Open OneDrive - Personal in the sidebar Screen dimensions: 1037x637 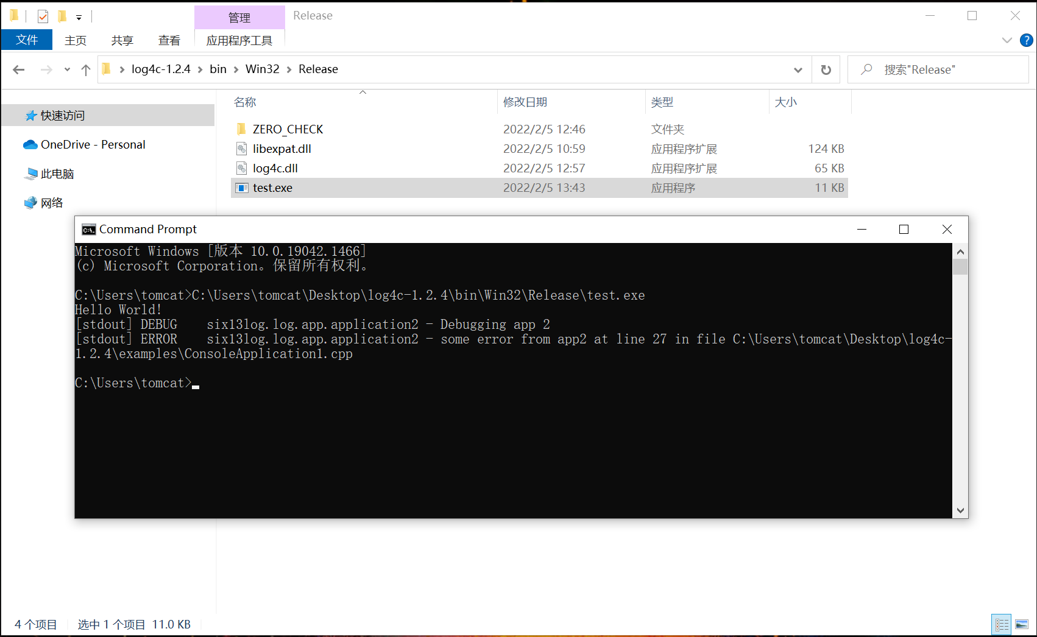click(93, 144)
